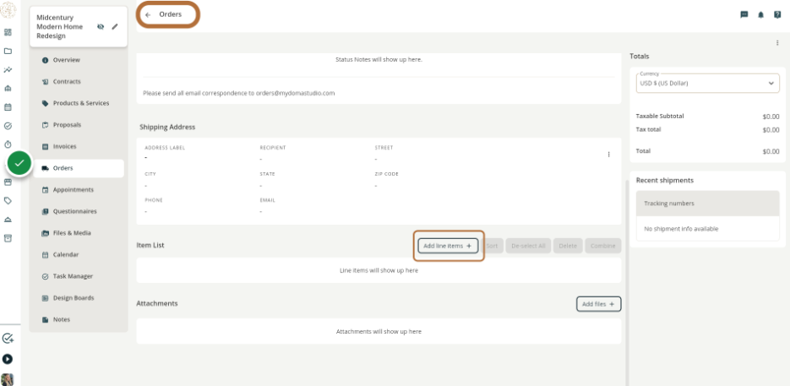Click the orders@mydomastudio.com email correspondence text
Viewport: 790px width, 386px height.
[239, 93]
